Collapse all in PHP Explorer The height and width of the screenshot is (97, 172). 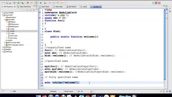pyautogui.click(x=31, y=10)
